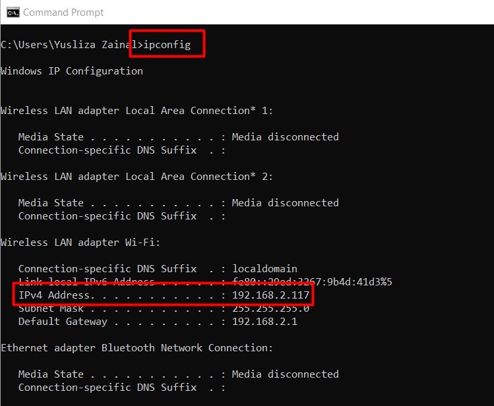Click 'Connection-specific DNS Suffix' label under Wi-Fi adapter
Viewport: 494px width, 406px height.
click(x=108, y=269)
